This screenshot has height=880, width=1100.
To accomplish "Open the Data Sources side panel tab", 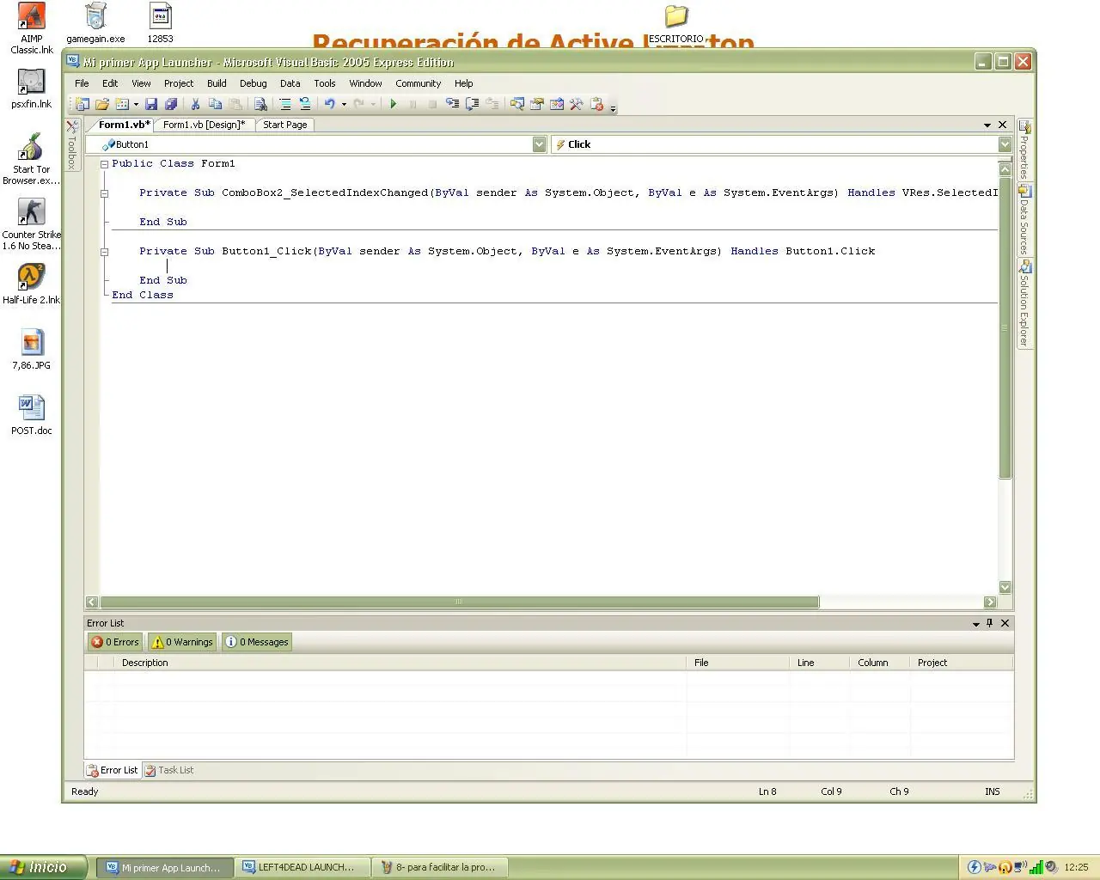I will click(x=1024, y=220).
